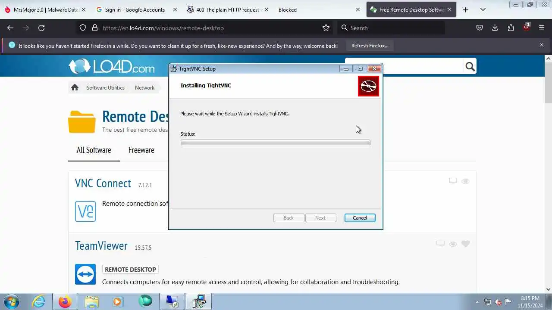This screenshot has width=552, height=310.
Task: Click VNC Connect's monitor icon
Action: pos(453,181)
